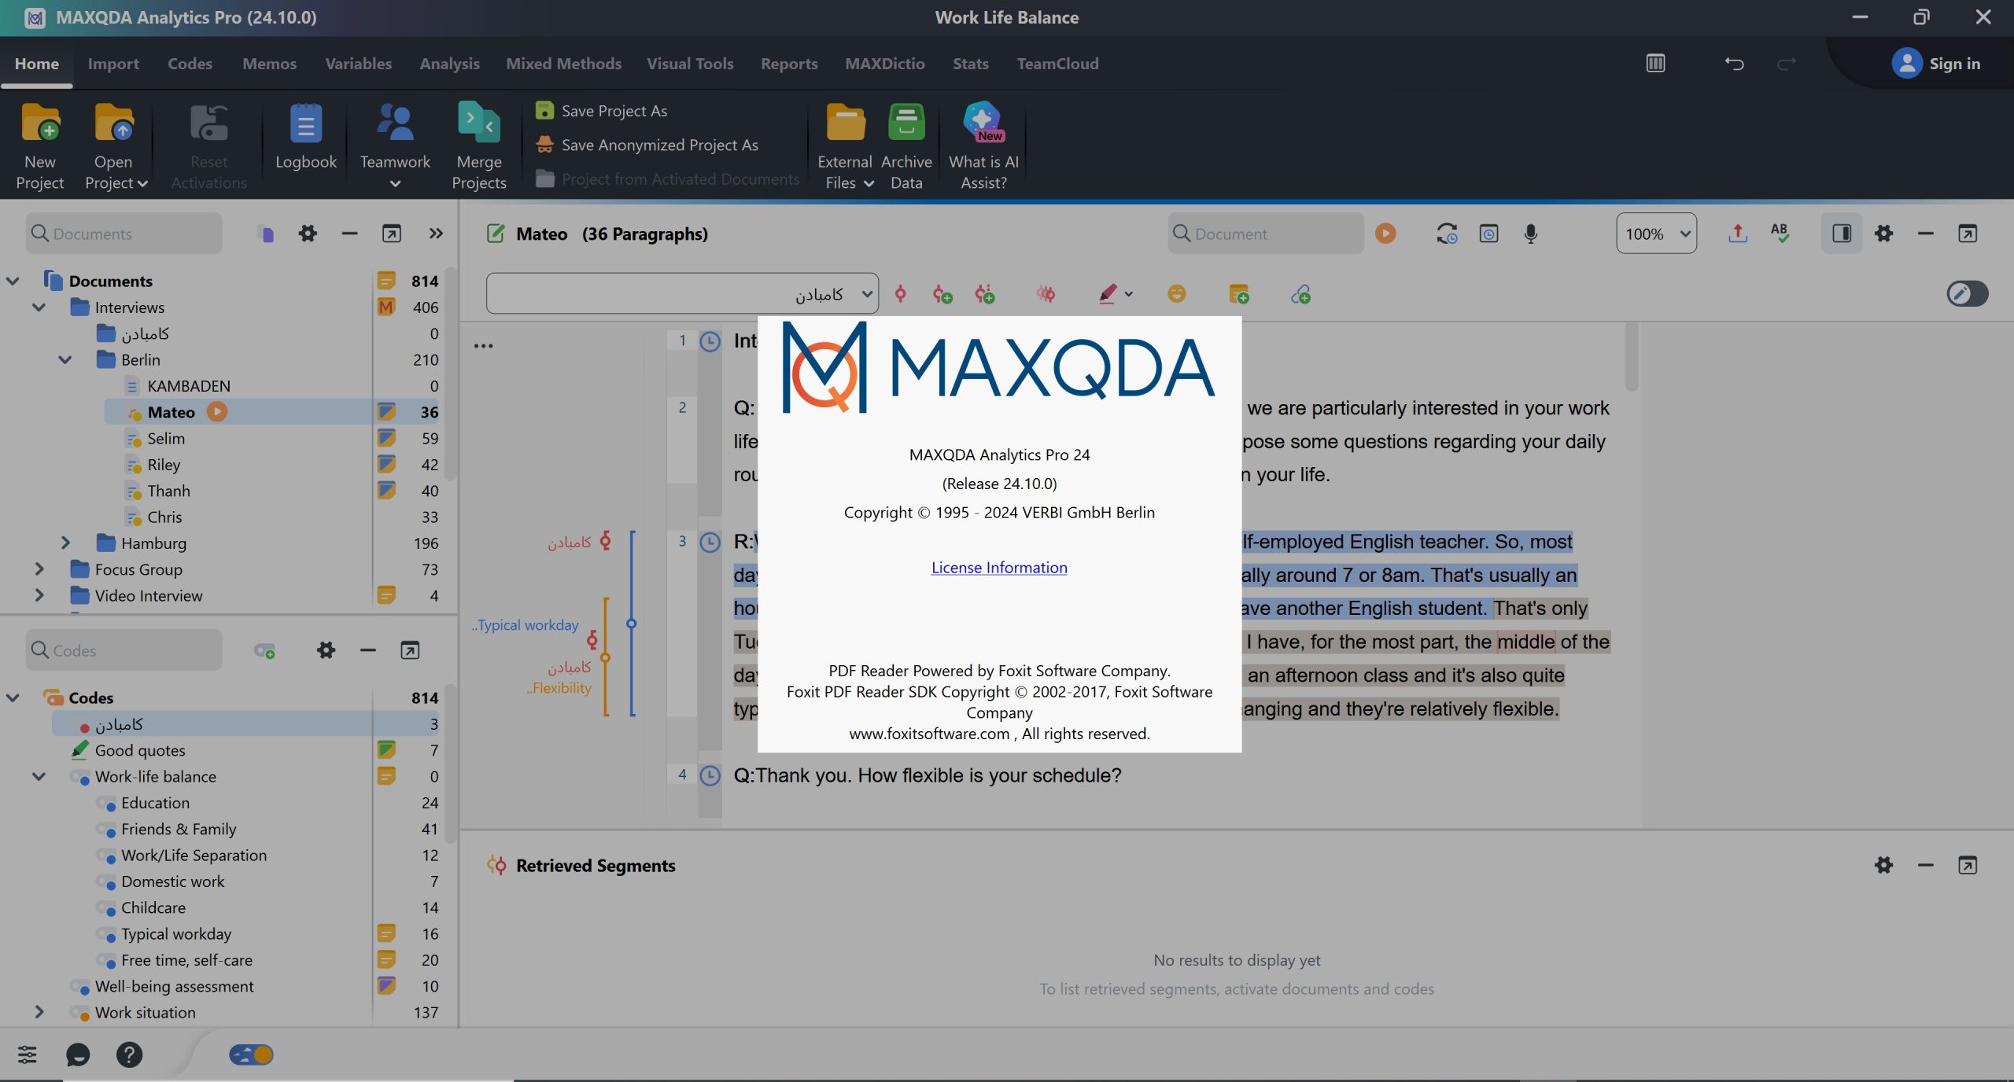Click the red code color dot

[84, 727]
